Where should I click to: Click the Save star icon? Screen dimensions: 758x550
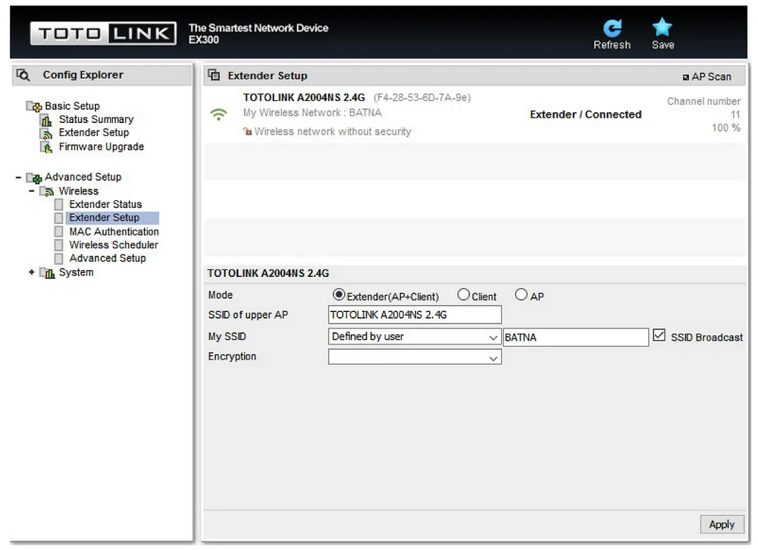coord(662,28)
